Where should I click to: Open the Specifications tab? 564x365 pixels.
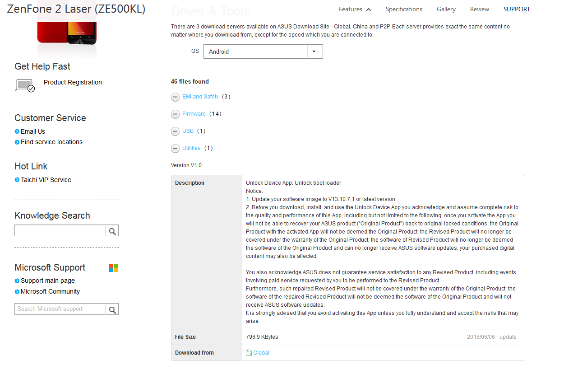pyautogui.click(x=404, y=9)
